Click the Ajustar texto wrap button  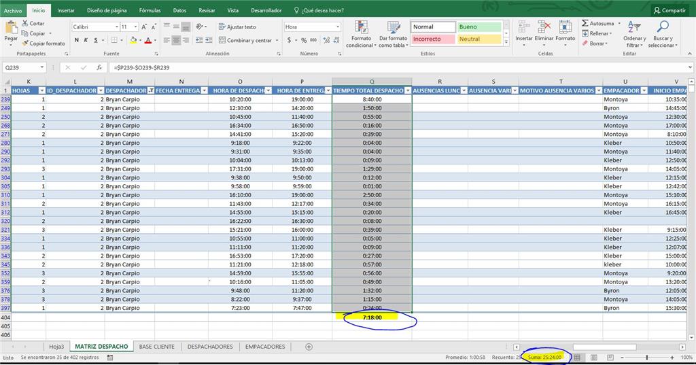[237, 27]
